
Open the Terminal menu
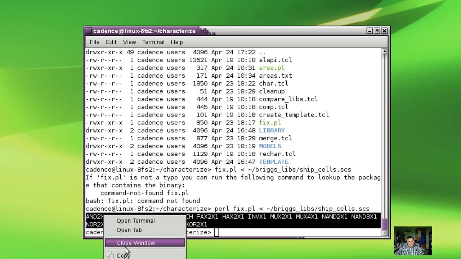153,42
